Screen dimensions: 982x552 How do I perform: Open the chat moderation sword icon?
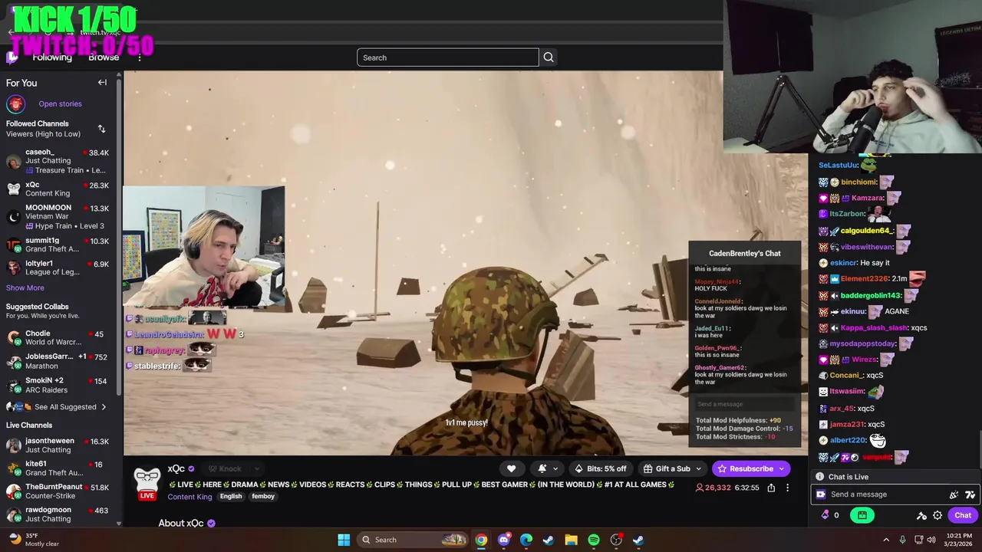(921, 515)
